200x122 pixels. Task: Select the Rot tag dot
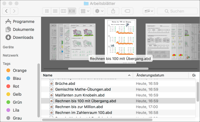point(8,86)
